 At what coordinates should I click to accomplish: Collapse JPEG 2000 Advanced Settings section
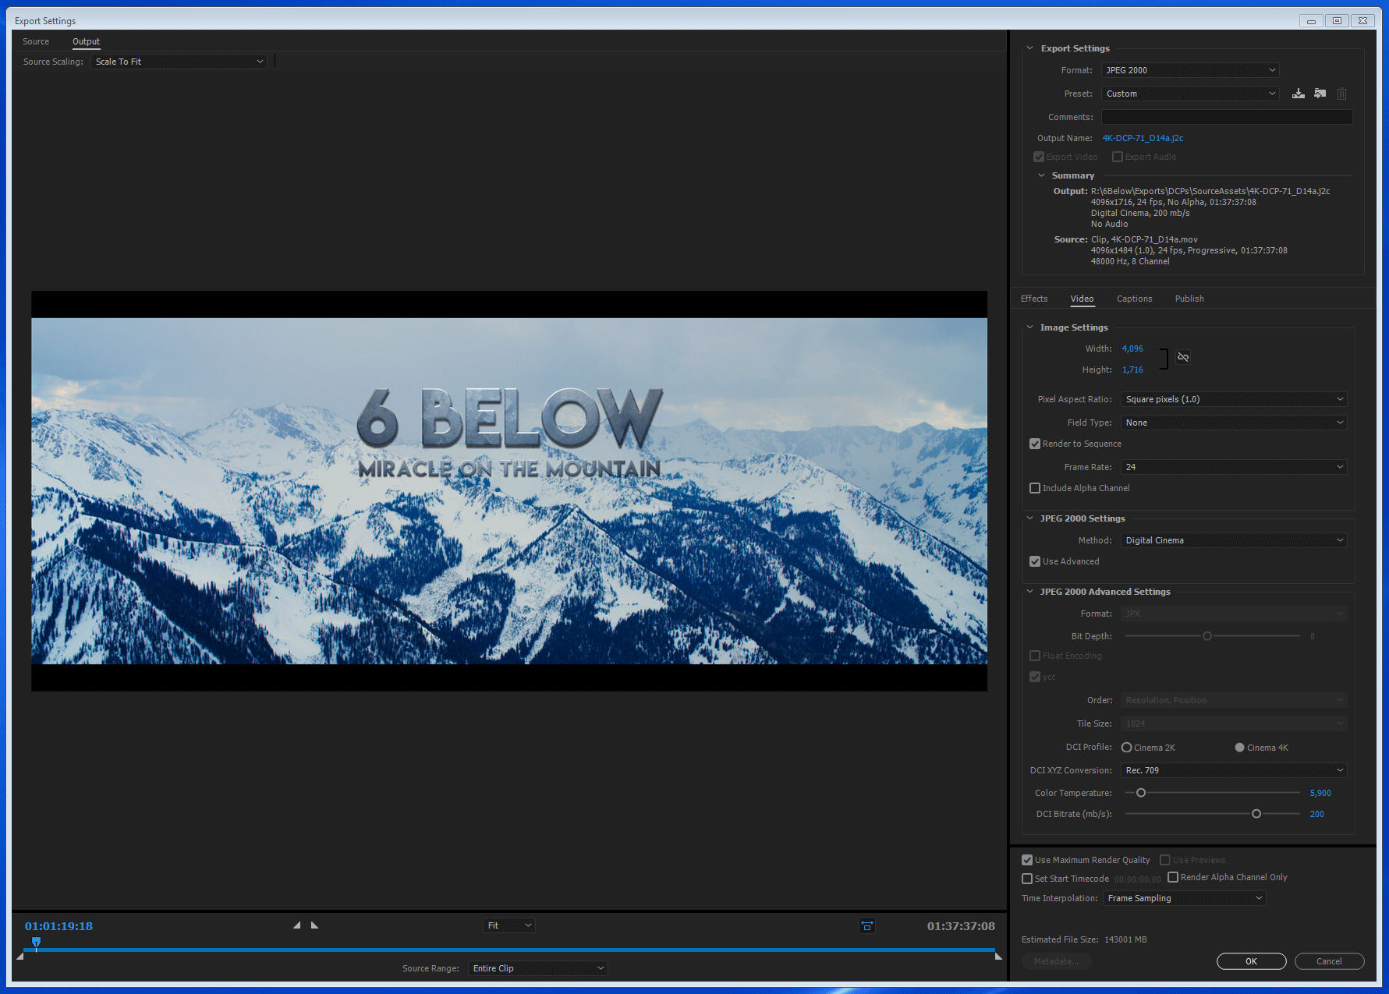1029,592
